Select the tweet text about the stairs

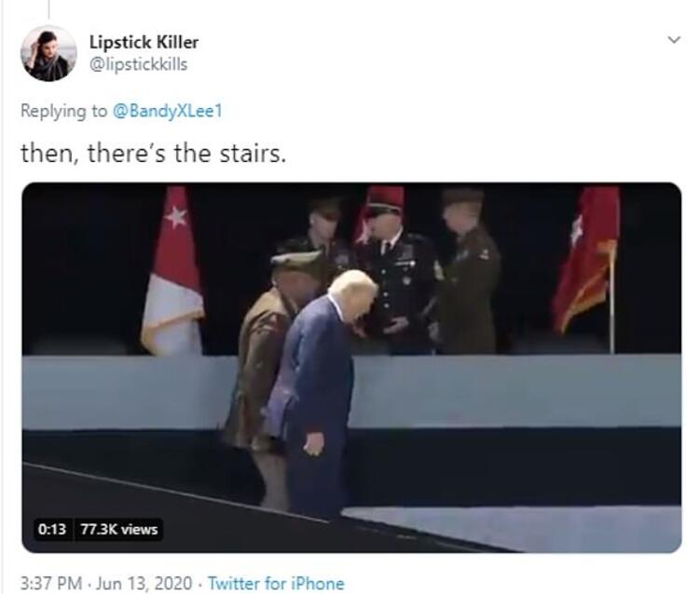tap(153, 154)
